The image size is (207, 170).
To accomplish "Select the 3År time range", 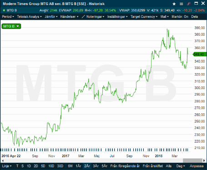I will pyautogui.click(x=96, y=166).
